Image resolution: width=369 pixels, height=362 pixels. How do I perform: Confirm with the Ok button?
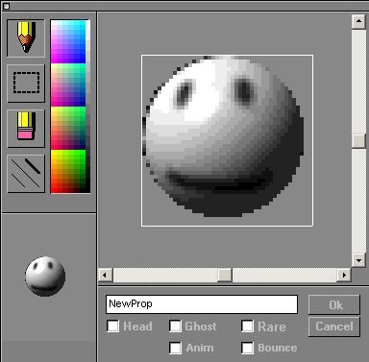pos(334,304)
